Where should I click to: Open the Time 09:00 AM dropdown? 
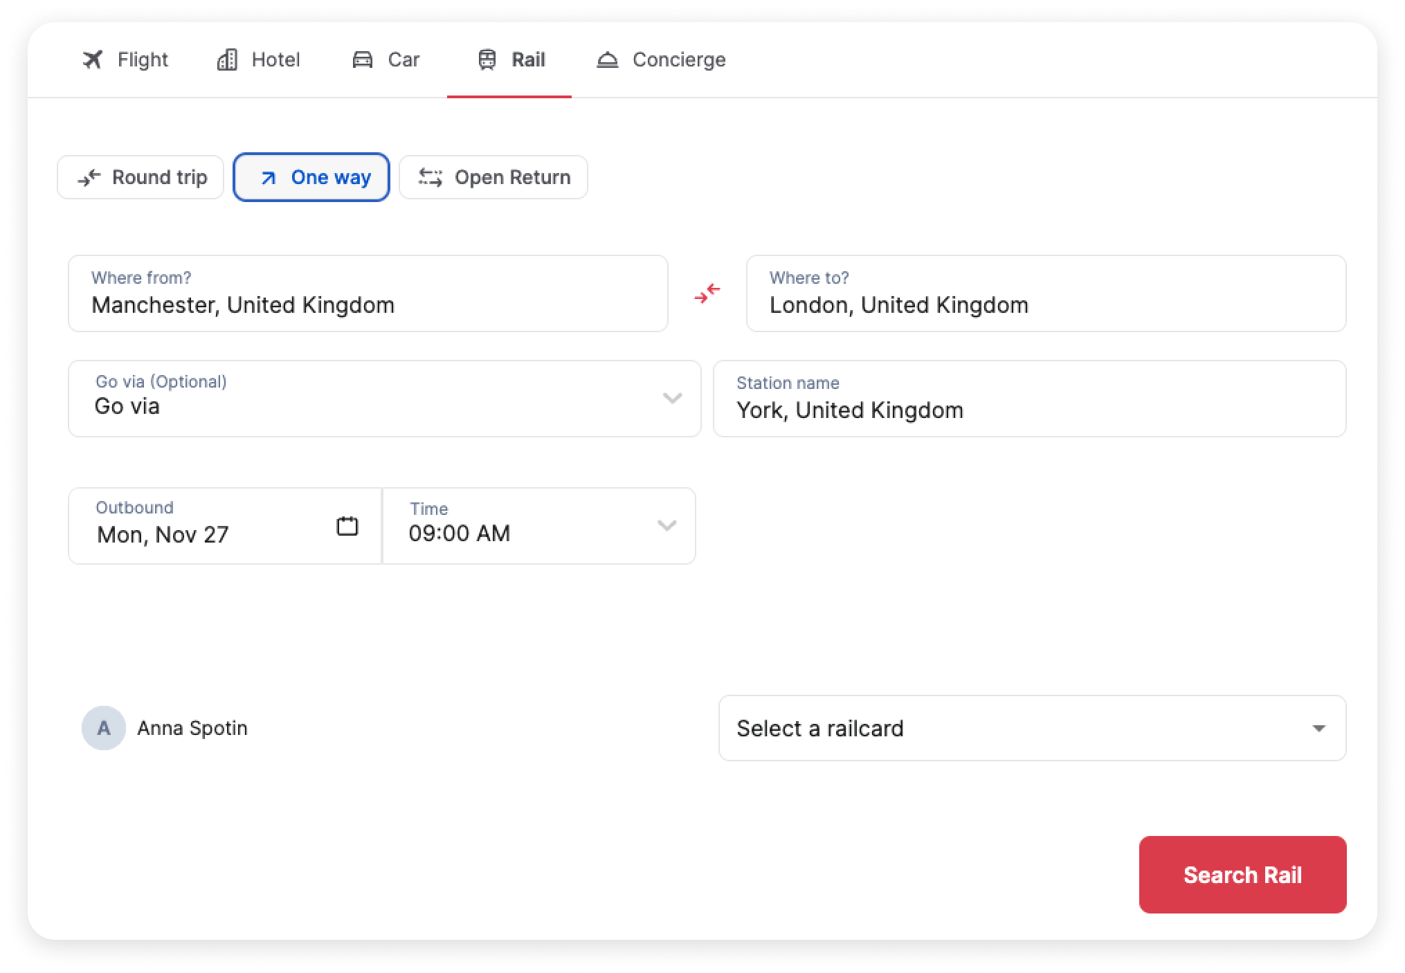click(538, 526)
